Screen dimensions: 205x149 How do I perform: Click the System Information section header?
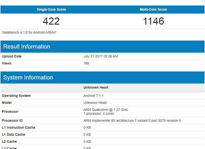pyautogui.click(x=28, y=78)
